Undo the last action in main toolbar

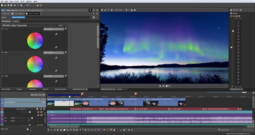pos(28,5)
